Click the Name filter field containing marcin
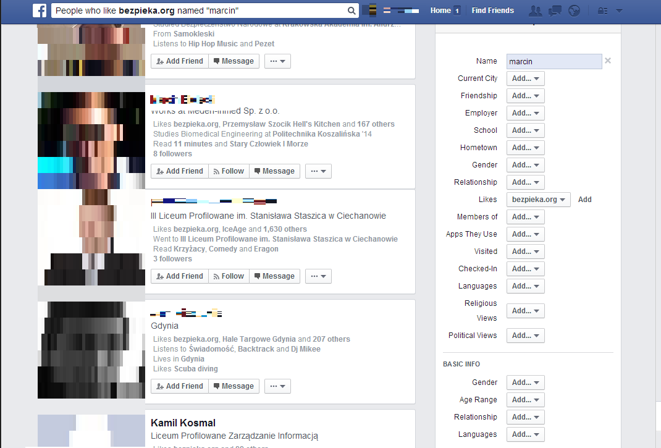Viewport: 661px width, 448px height. coord(554,62)
